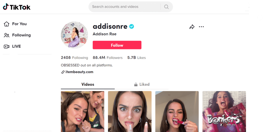Viewport: 263px width, 132px height.
Task: Click the link icon beside itembeauty.com
Action: 63,72
